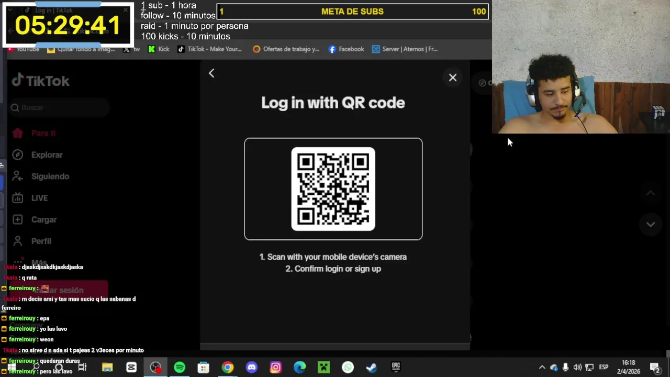This screenshot has height=377, width=670.
Task: Open Spotify from the taskbar
Action: coord(180,368)
